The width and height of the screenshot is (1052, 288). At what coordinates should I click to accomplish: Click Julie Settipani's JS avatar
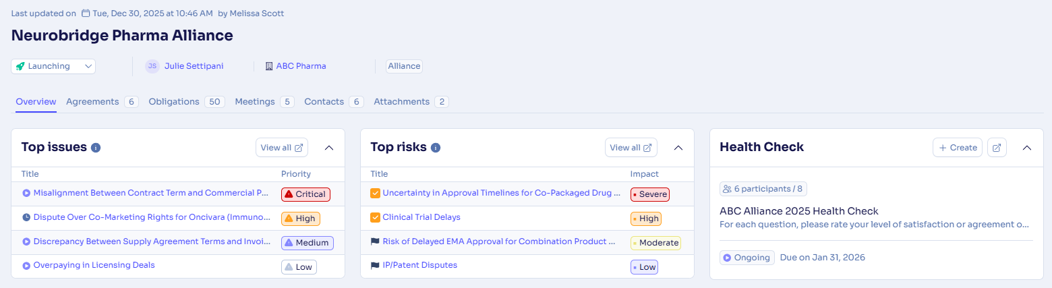pyautogui.click(x=152, y=66)
